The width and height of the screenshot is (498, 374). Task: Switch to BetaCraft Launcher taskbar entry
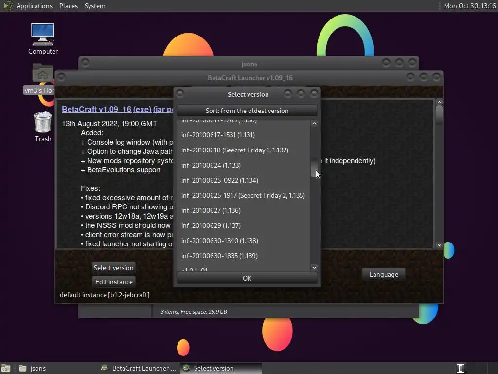click(139, 368)
